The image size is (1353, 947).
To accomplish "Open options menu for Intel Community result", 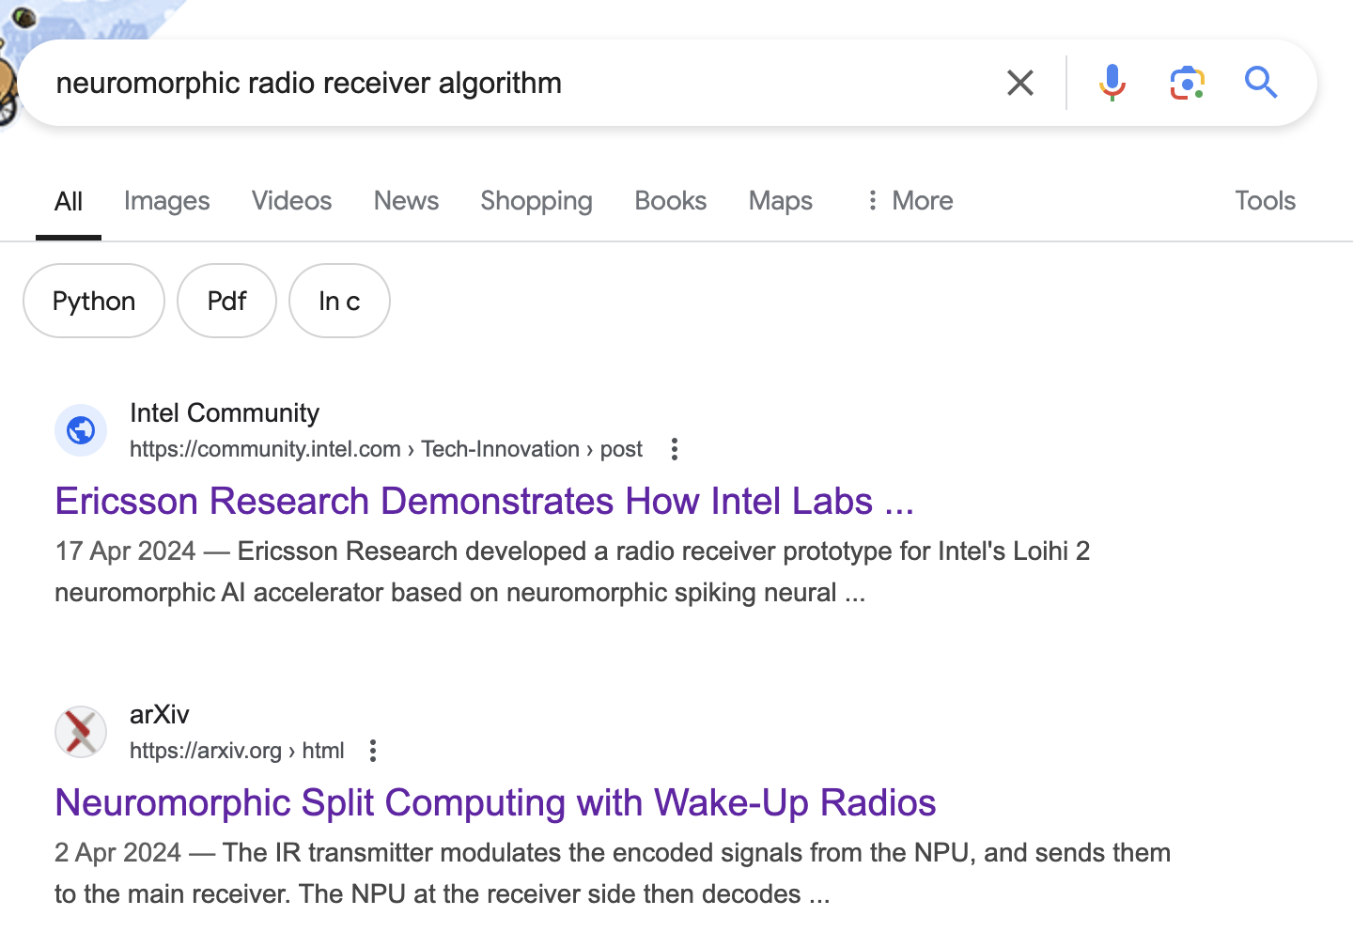I will [674, 449].
